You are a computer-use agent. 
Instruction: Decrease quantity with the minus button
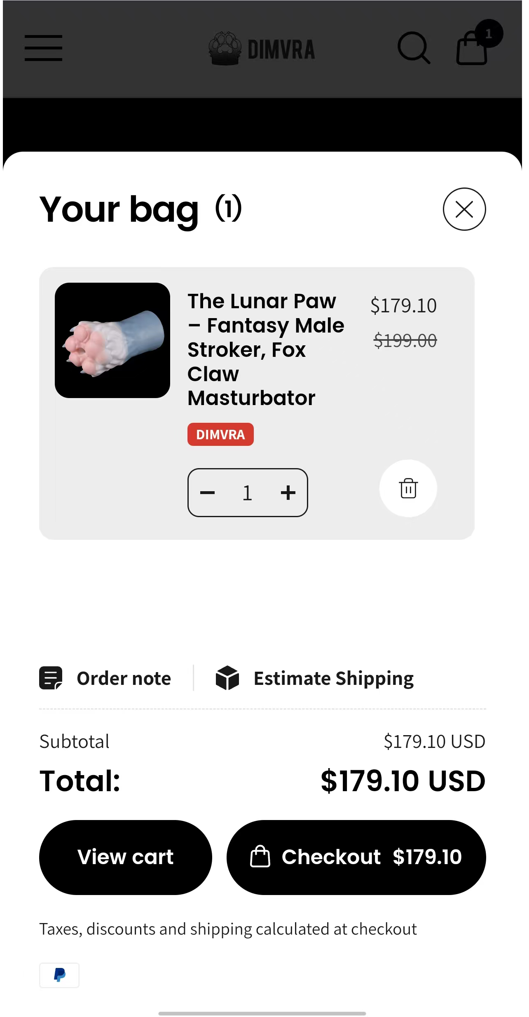[208, 493]
